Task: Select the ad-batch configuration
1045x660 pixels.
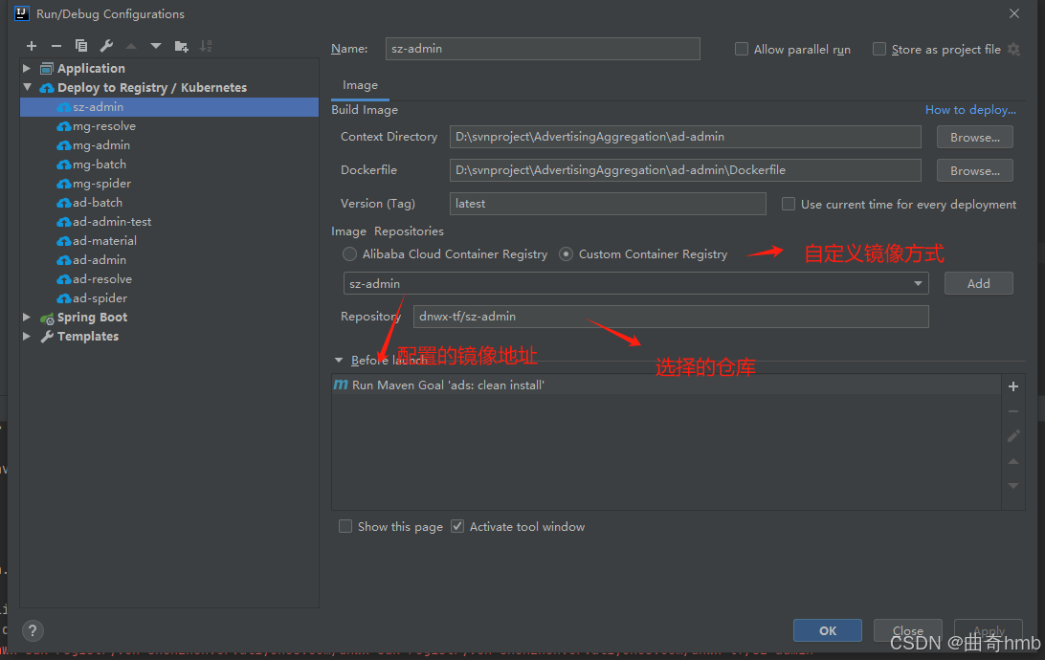Action: [x=169, y=203]
